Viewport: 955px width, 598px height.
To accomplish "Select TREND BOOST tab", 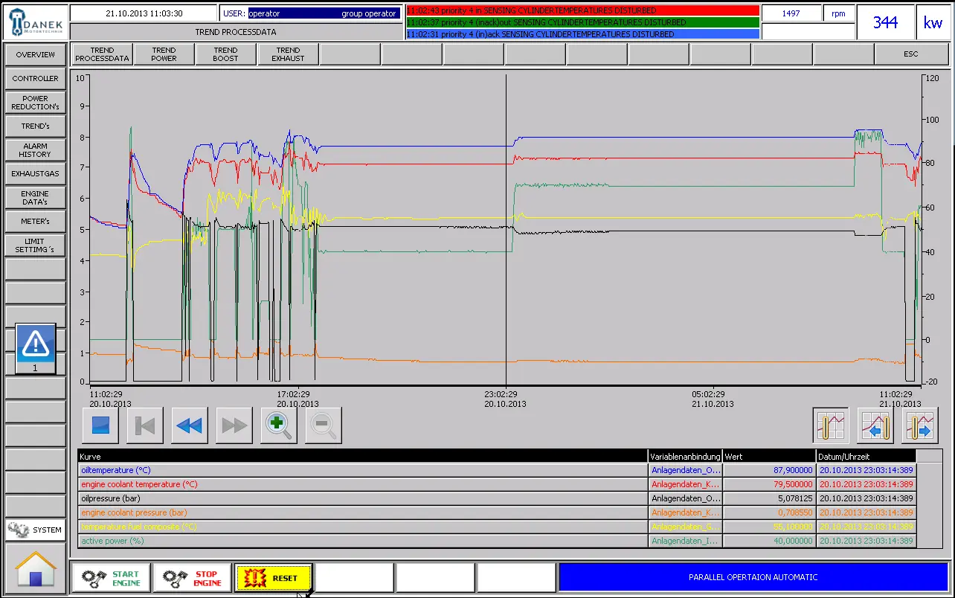I will [225, 54].
